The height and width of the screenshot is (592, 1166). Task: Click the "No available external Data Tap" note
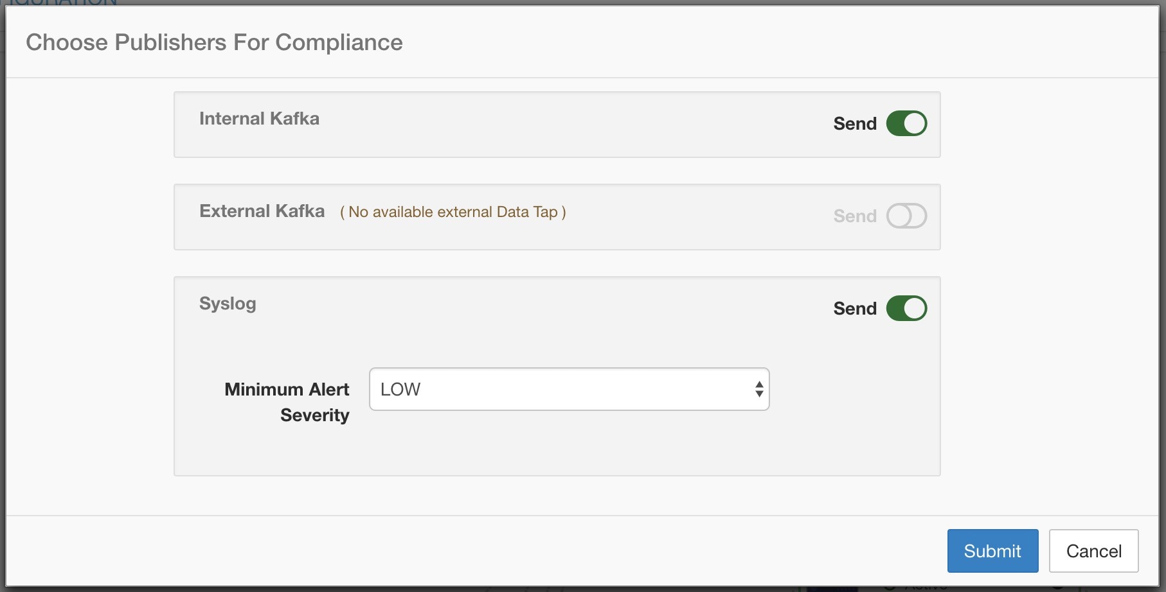[453, 212]
